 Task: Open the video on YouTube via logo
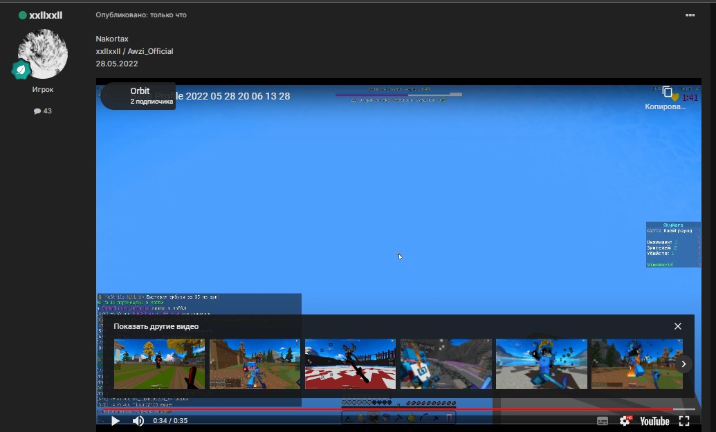click(654, 420)
